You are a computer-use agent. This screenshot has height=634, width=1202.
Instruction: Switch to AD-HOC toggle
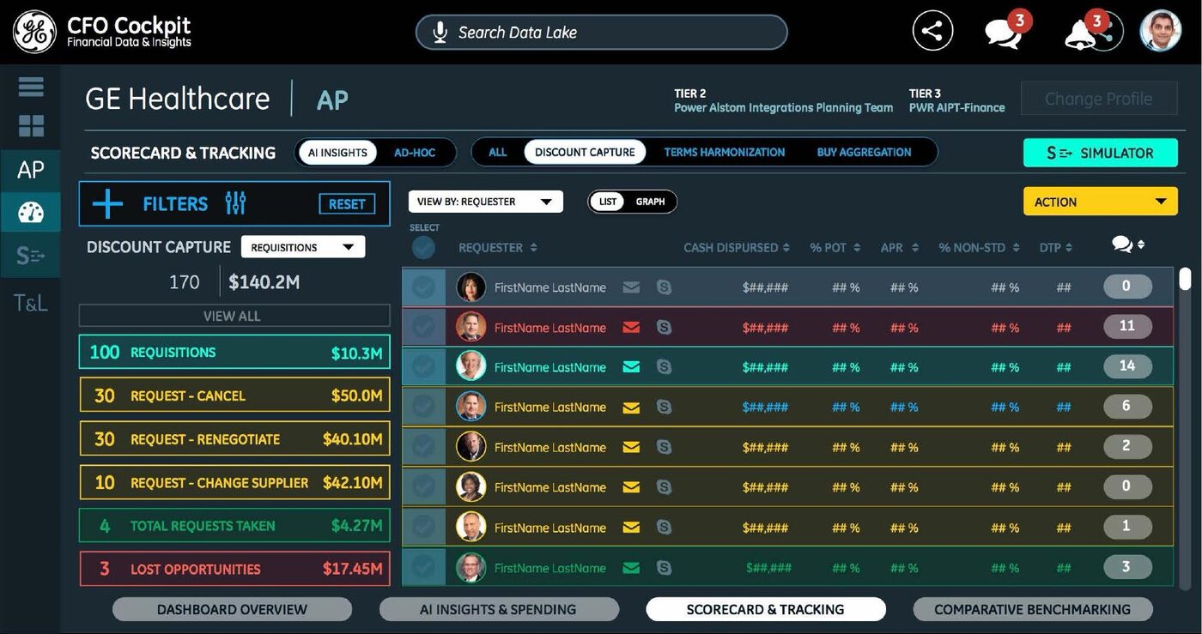point(415,153)
